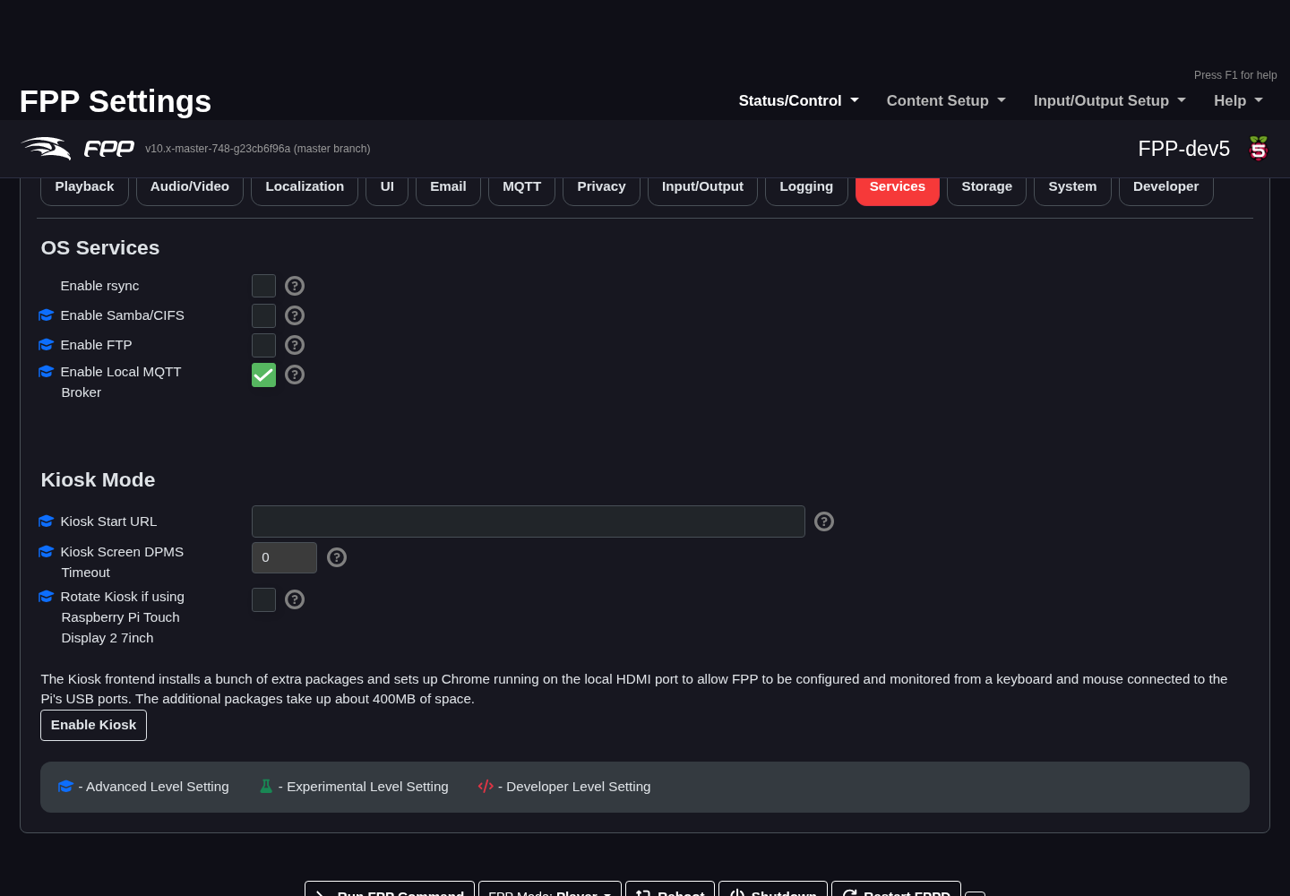The height and width of the screenshot is (896, 1290).
Task: Switch to the Input/Output settings tab
Action: [x=702, y=190]
